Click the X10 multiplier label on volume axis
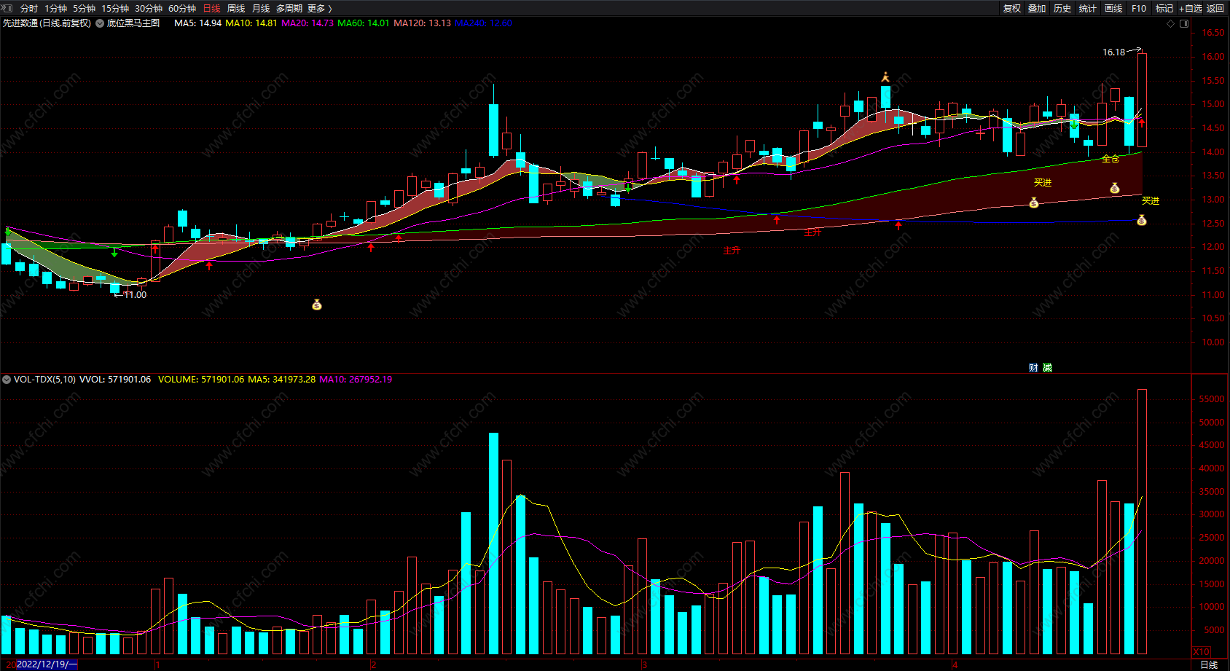The height and width of the screenshot is (671, 1230). pos(1201,652)
